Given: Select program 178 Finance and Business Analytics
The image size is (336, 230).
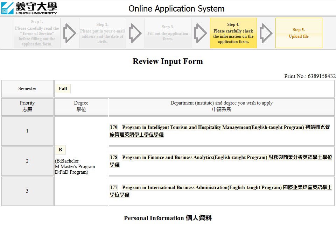Looking at the screenshot, I should point(221,161).
